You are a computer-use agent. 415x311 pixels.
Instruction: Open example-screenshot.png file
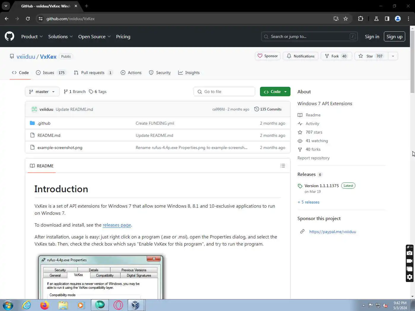(x=60, y=148)
